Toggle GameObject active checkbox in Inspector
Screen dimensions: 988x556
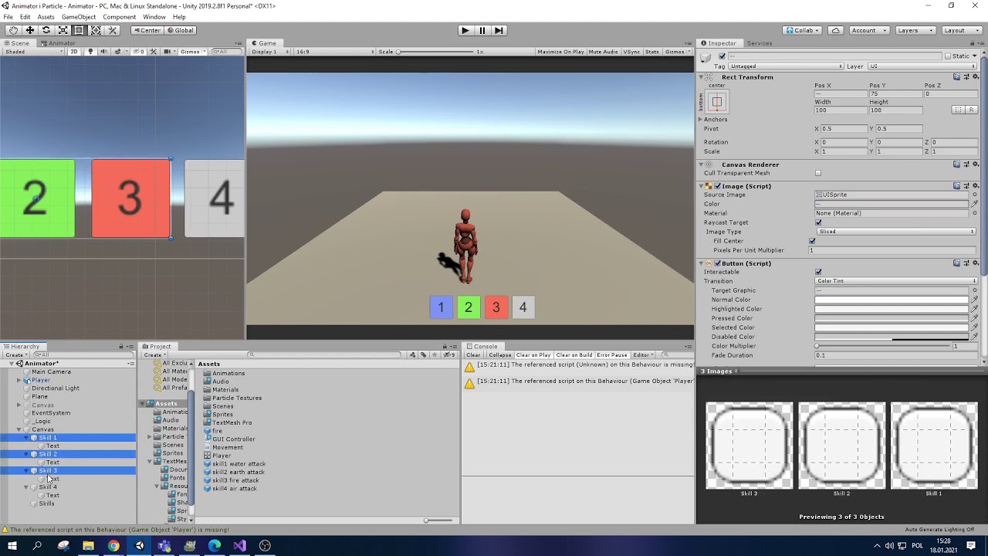pyautogui.click(x=722, y=56)
